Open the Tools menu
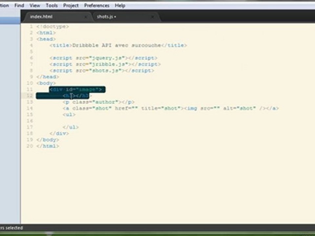315x236 pixels. pos(52,6)
